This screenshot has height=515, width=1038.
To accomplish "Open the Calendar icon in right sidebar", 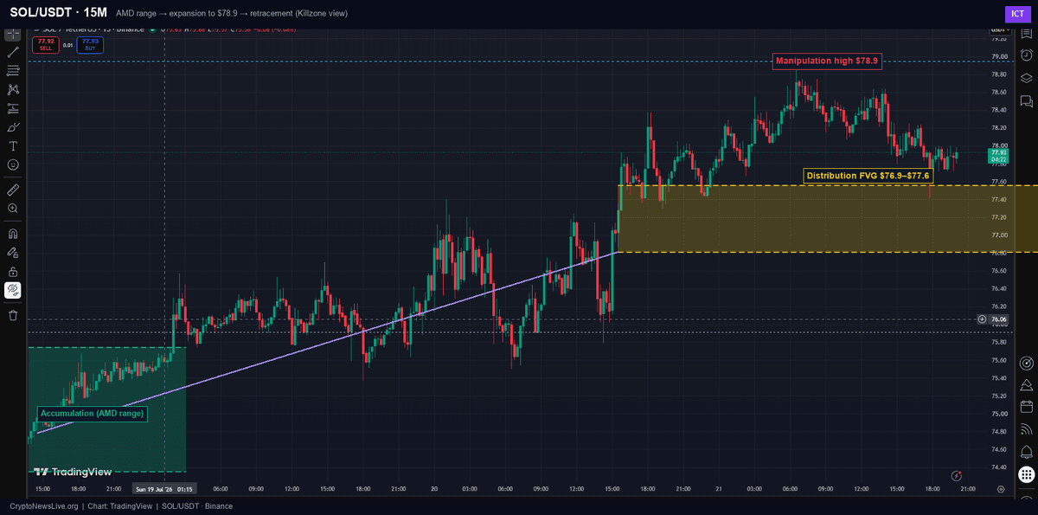I will point(1026,406).
